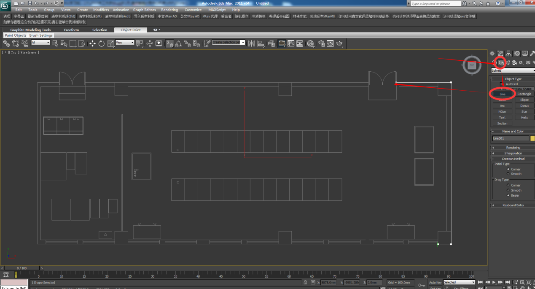The width and height of the screenshot is (535, 289).
Task: Click the Ellipse shape button
Action: (x=524, y=100)
